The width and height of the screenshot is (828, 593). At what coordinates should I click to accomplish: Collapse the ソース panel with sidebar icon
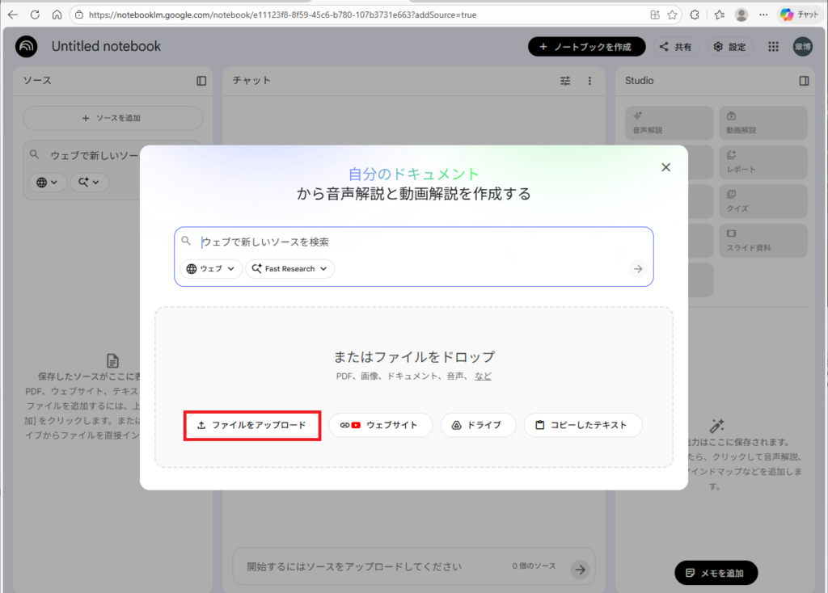(201, 81)
